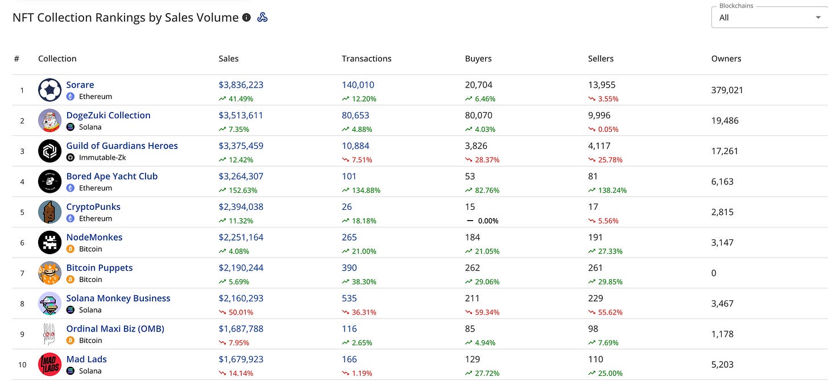Click Bitcoin Puppets sales value $2,190,244
This screenshot has width=828, height=381.
click(x=241, y=268)
